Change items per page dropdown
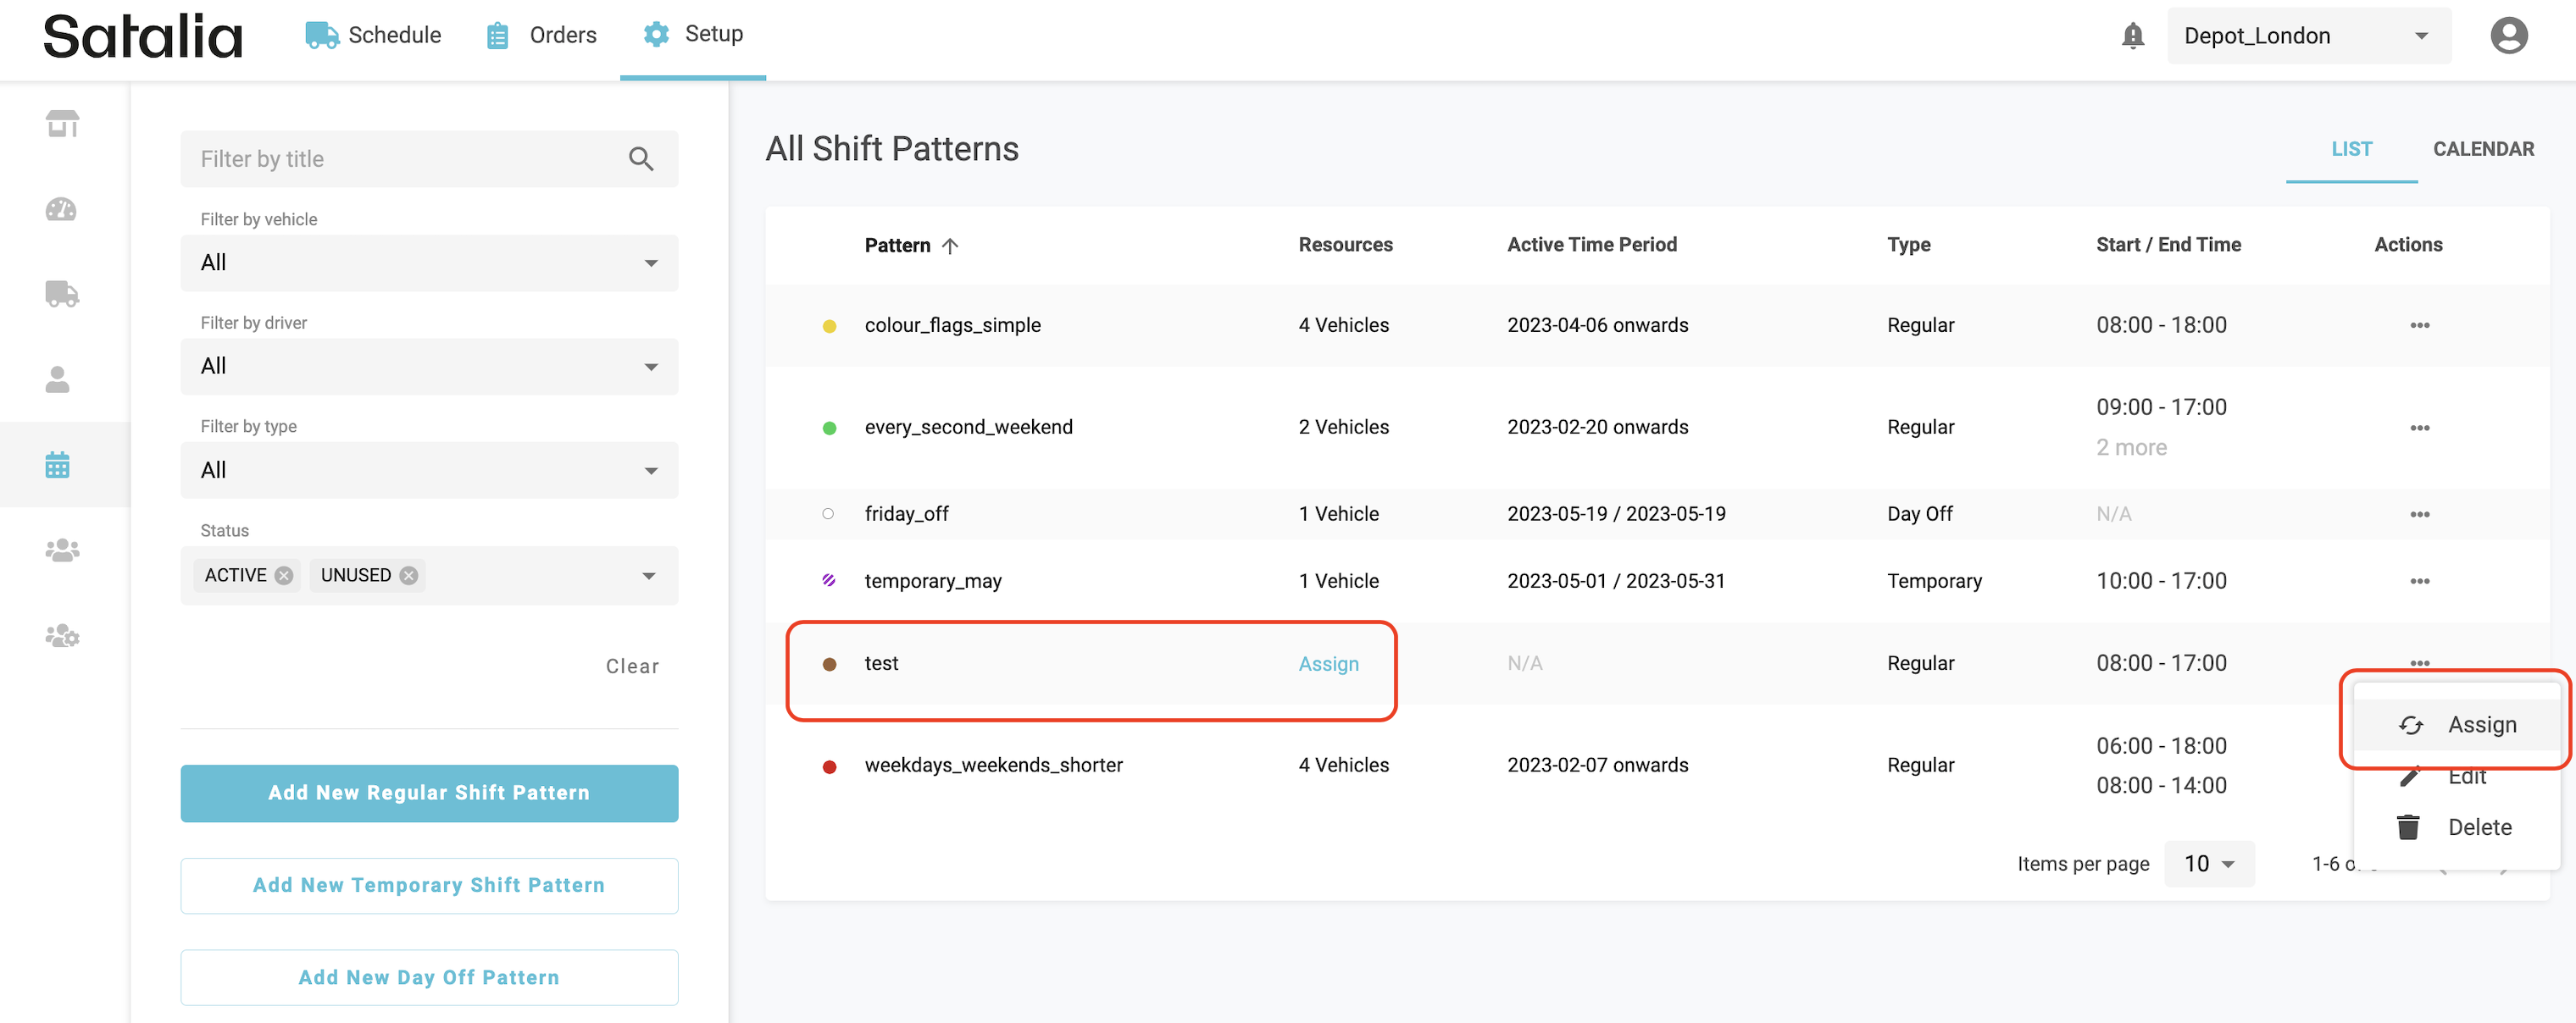Viewport: 2576px width, 1023px height. [x=2208, y=863]
